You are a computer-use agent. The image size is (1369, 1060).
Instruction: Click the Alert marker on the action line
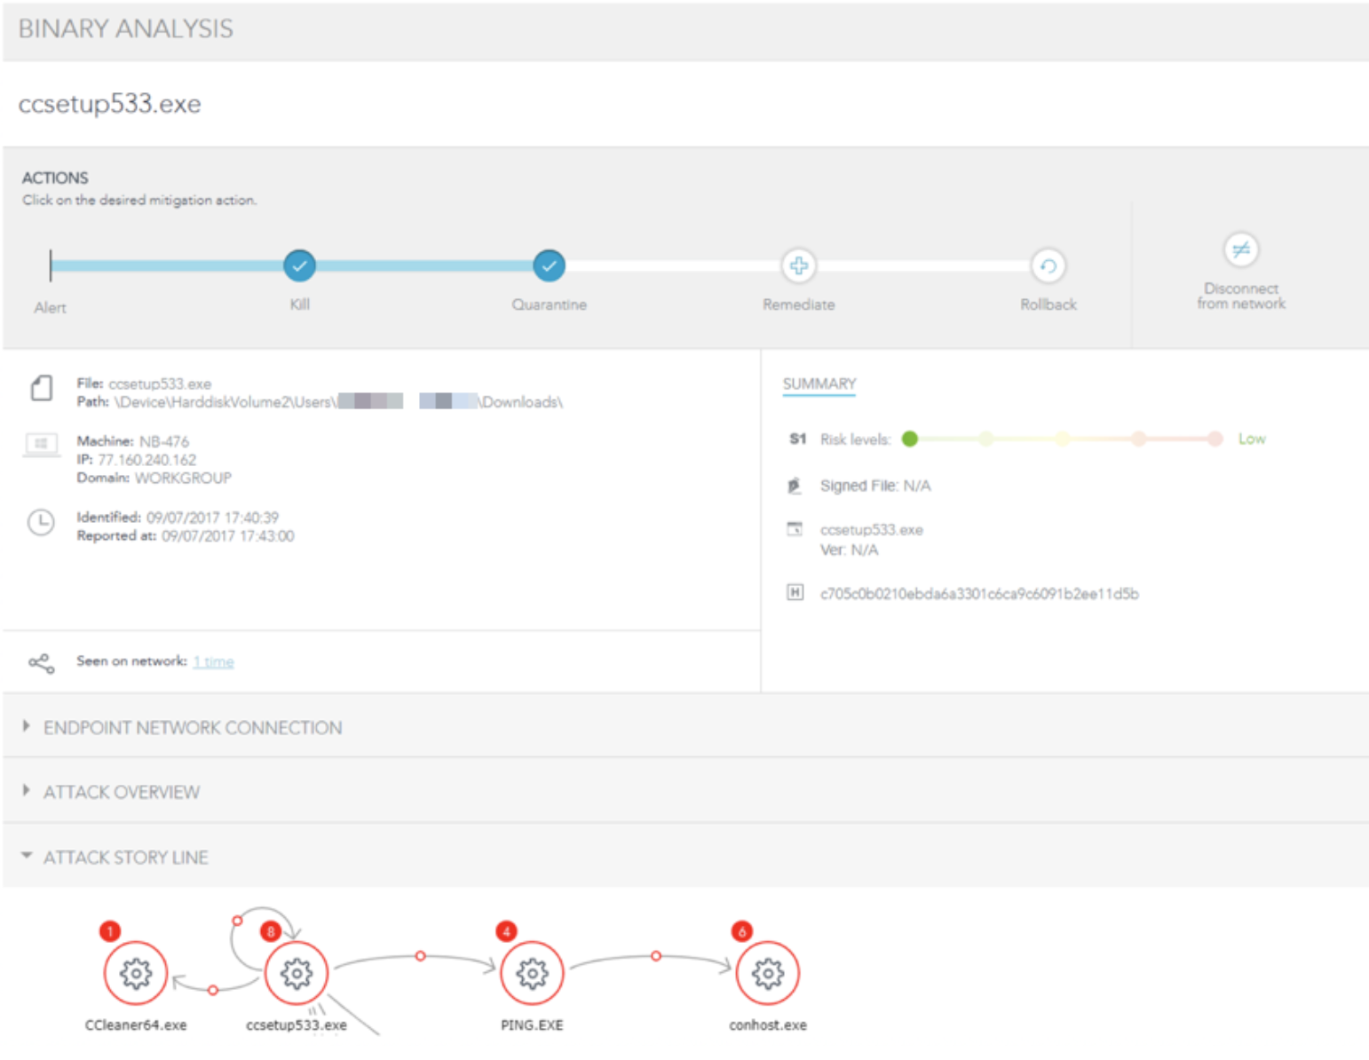click(x=51, y=265)
